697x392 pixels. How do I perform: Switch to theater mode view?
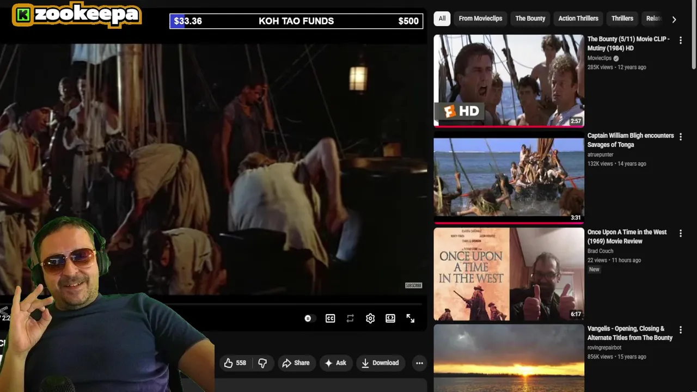pyautogui.click(x=390, y=318)
